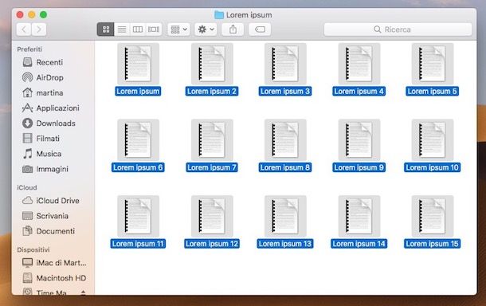Select the Lorem ipsum 3 file icon
Screen dimensions: 486x306
tap(285, 64)
